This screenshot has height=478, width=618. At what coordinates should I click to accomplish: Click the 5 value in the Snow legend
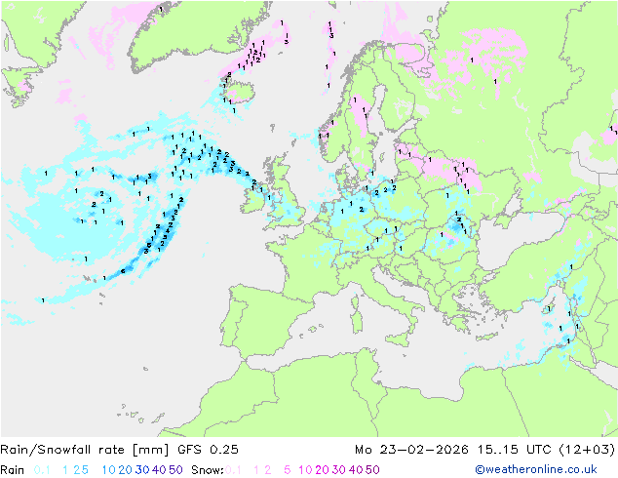[x=288, y=470]
